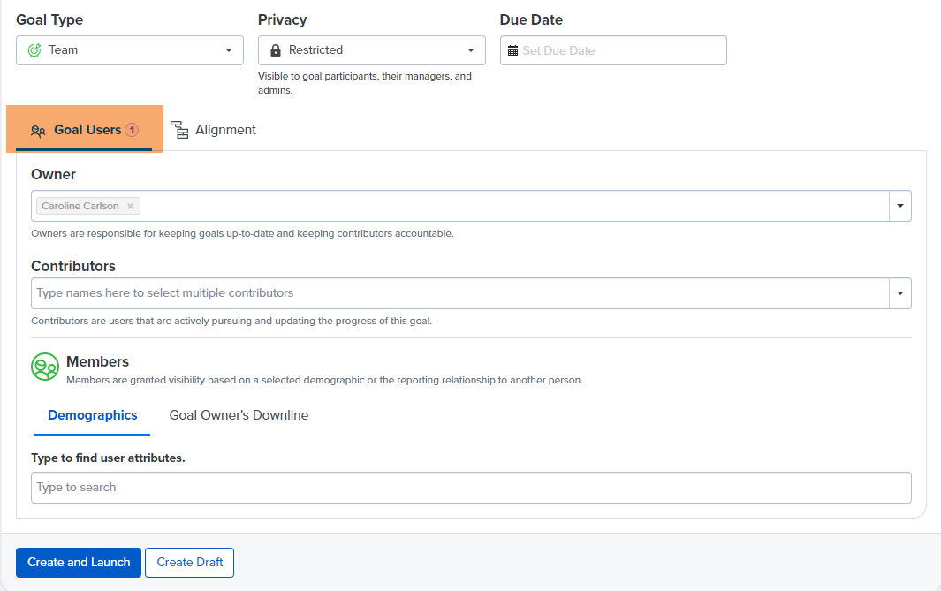Switch to the Alignment tab

214,130
